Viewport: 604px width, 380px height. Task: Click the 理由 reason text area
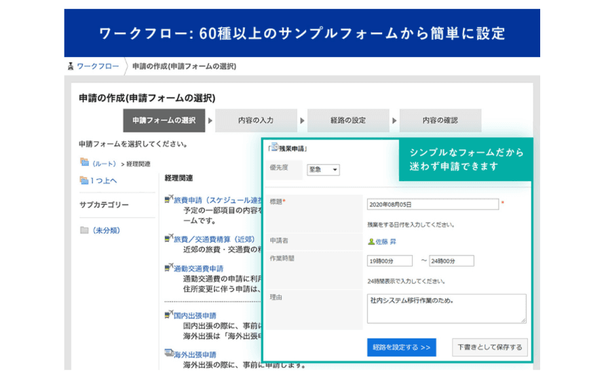pyautogui.click(x=447, y=309)
